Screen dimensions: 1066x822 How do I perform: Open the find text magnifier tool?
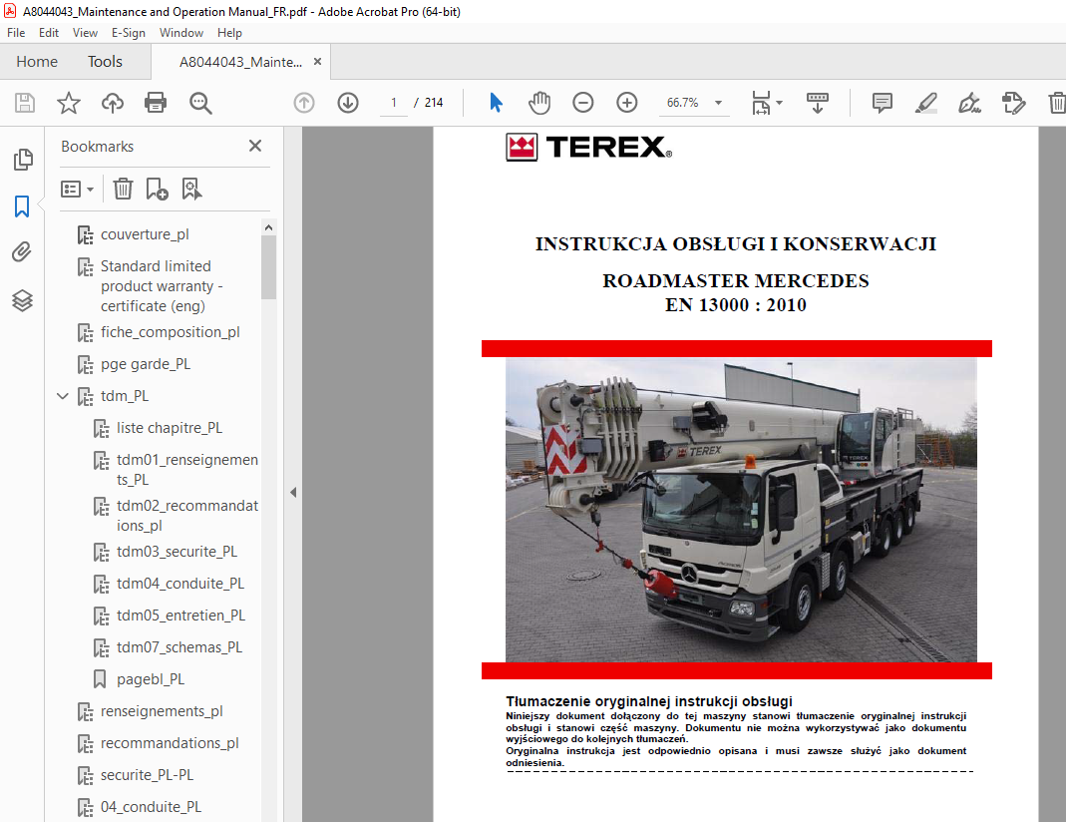point(200,103)
